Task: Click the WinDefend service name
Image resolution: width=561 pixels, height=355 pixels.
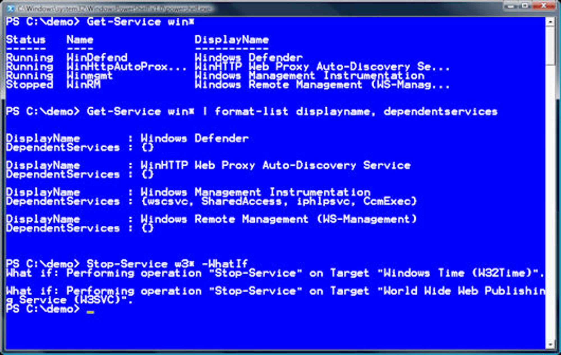Action: [97, 58]
